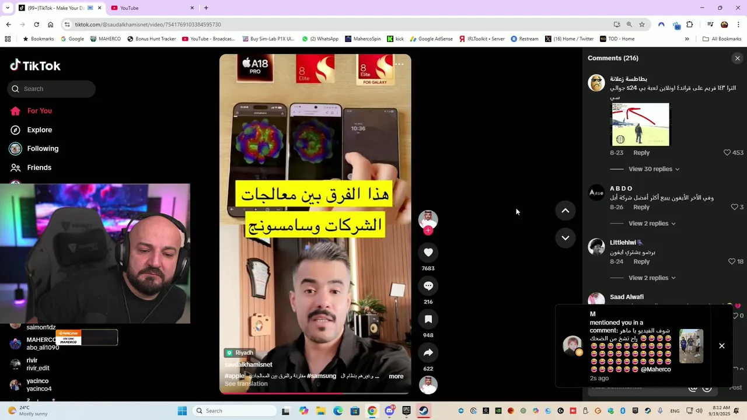The width and height of the screenshot is (747, 420).
Task: Expand View 30 replies
Action: coord(654,169)
